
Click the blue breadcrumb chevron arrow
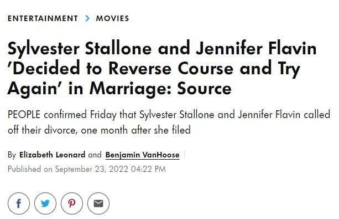[87, 18]
